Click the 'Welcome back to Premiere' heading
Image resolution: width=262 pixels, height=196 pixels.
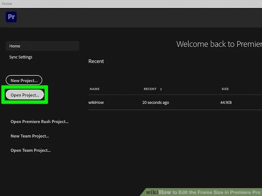click(x=219, y=44)
